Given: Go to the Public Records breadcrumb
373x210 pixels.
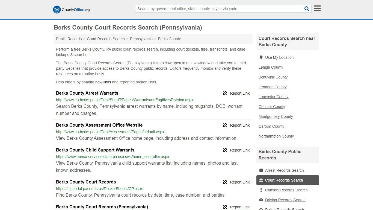Looking at the screenshot, I should (x=69, y=39).
